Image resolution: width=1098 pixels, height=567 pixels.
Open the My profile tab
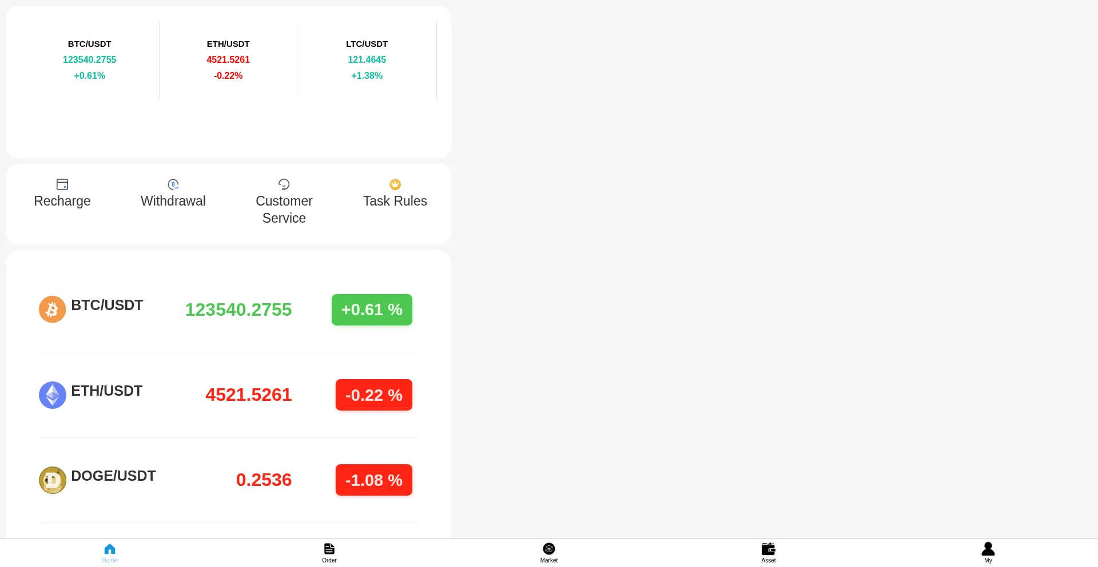pos(988,552)
